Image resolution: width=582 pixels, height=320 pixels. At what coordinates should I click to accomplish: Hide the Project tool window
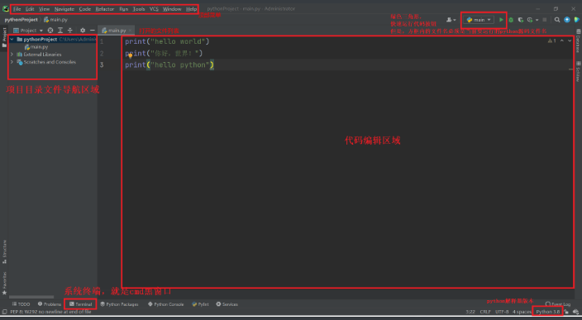coord(93,31)
